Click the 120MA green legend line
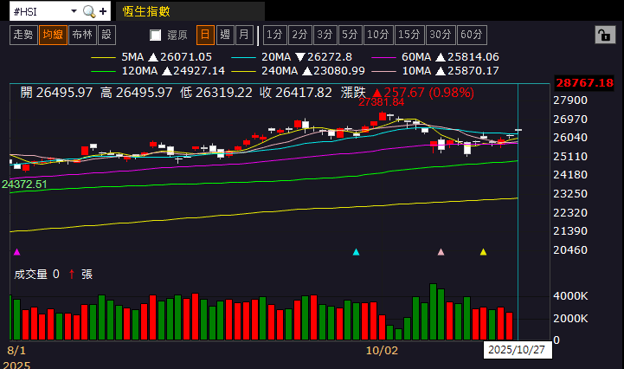This screenshot has width=624, height=369. (x=103, y=72)
